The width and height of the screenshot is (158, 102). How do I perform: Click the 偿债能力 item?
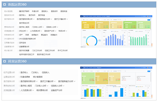click(x=35, y=35)
